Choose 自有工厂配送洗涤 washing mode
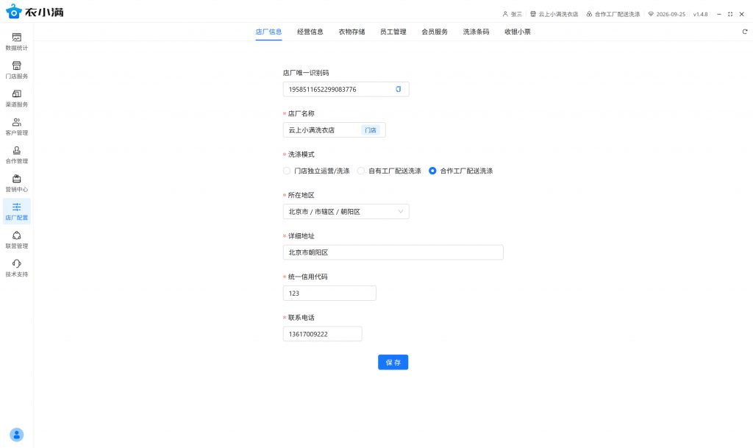The height and width of the screenshot is (448, 753). click(361, 171)
